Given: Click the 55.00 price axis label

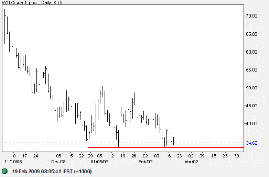Looking at the screenshot, I should pyautogui.click(x=251, y=70).
